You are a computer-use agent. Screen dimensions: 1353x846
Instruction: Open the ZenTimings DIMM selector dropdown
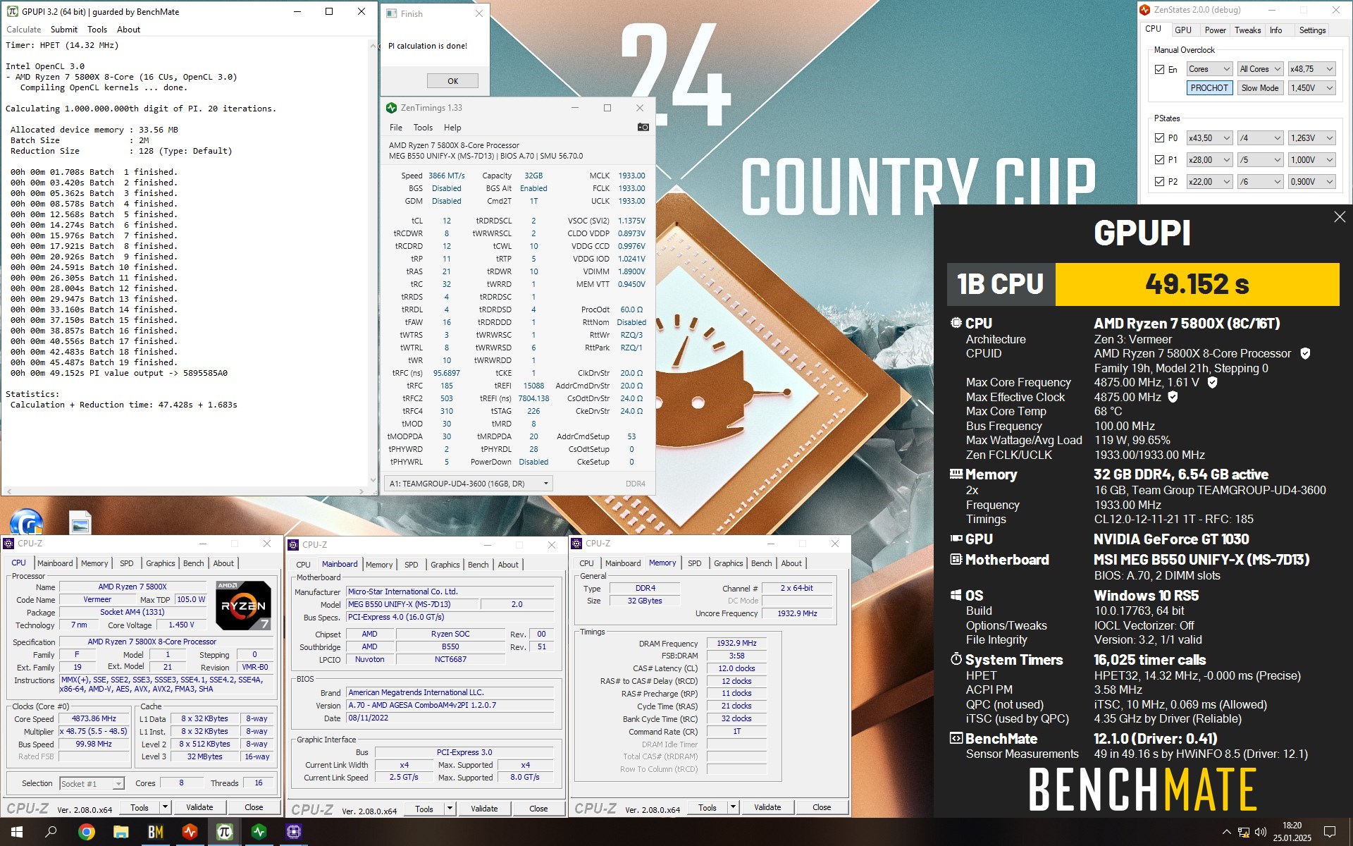469,484
